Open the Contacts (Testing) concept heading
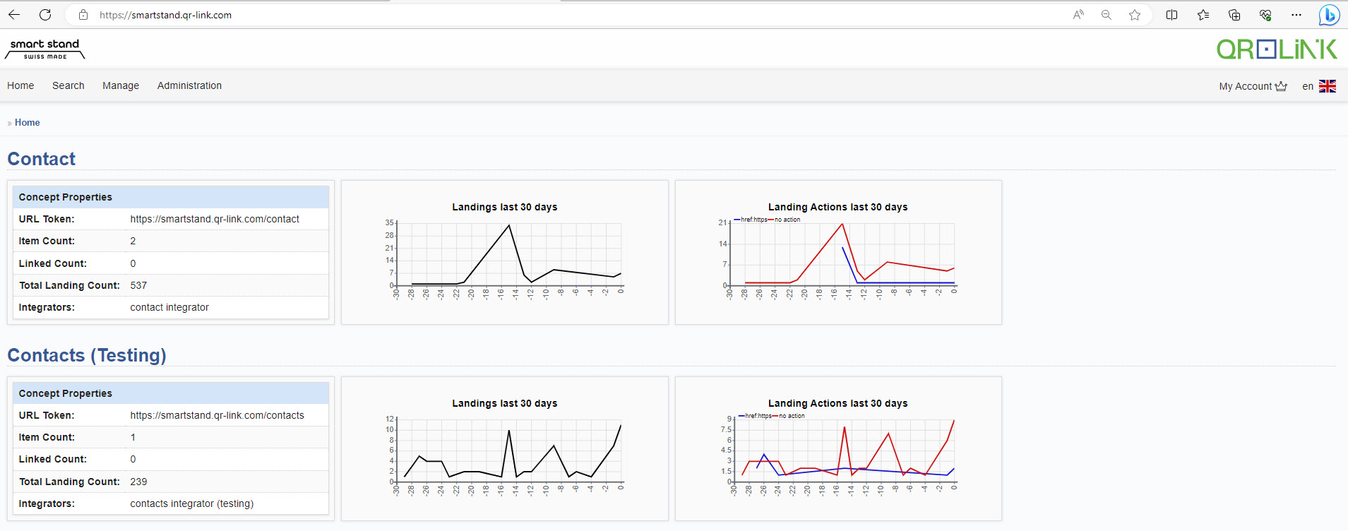 pos(87,355)
